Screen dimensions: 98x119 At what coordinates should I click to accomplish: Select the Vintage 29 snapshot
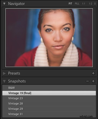(x=49, y=109)
